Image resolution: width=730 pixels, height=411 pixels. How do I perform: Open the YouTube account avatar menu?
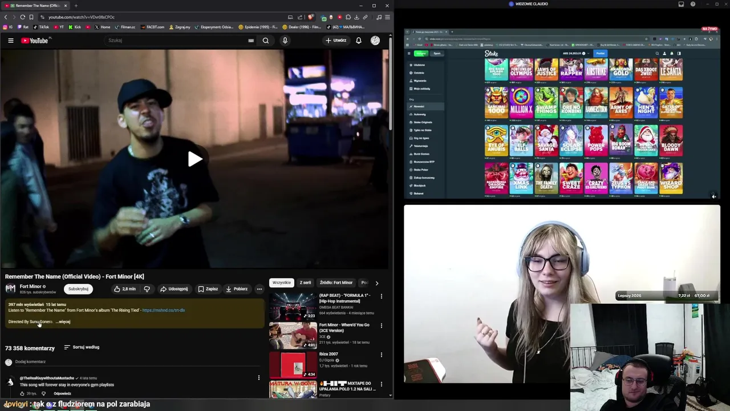375,41
